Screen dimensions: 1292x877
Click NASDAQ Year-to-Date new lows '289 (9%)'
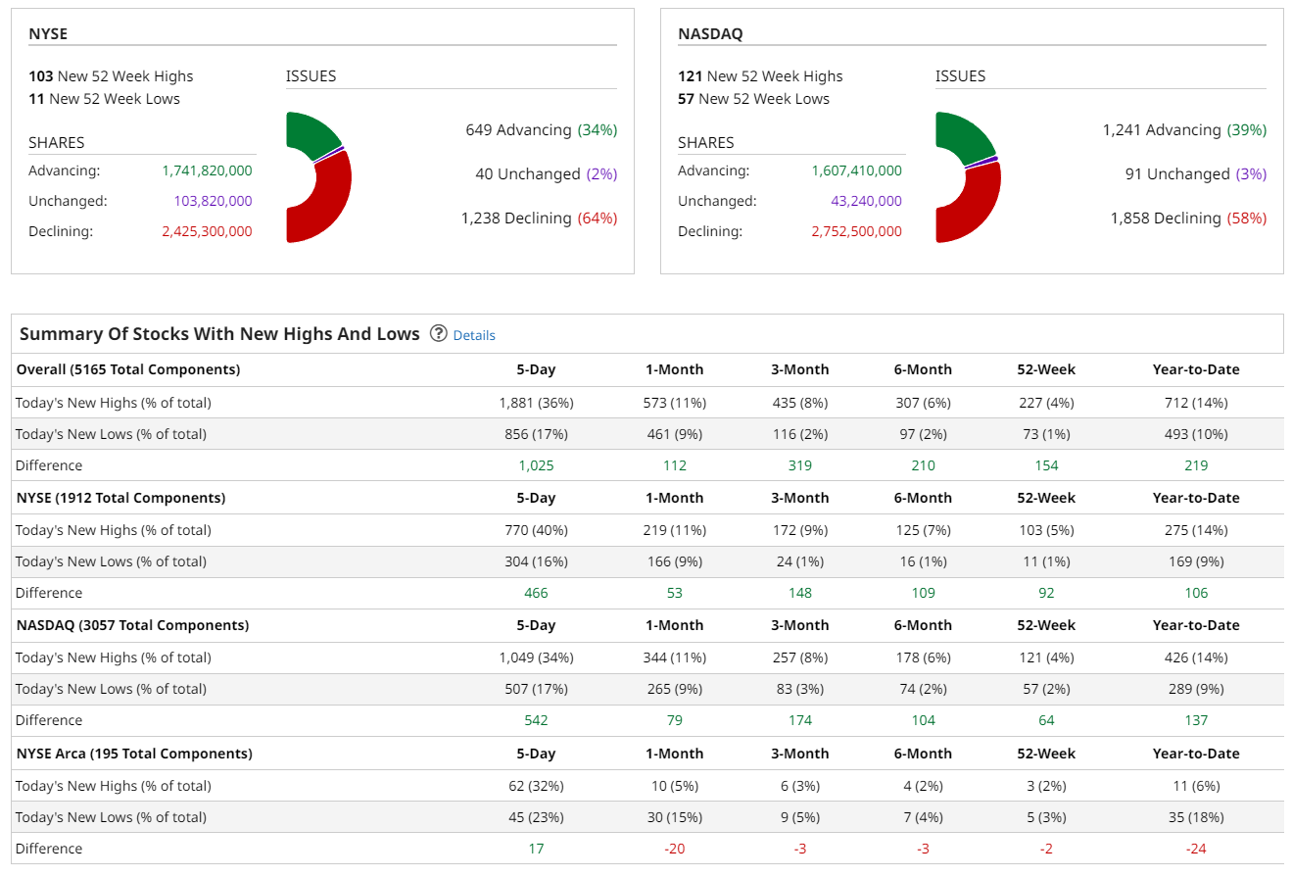pyautogui.click(x=1196, y=689)
